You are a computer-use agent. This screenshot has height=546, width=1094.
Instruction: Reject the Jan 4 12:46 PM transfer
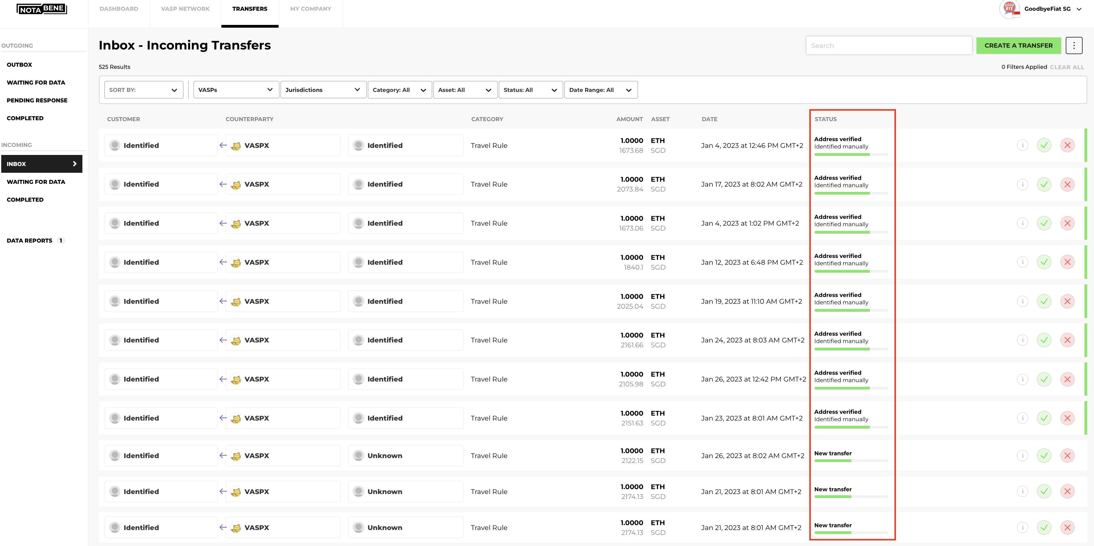pos(1067,145)
